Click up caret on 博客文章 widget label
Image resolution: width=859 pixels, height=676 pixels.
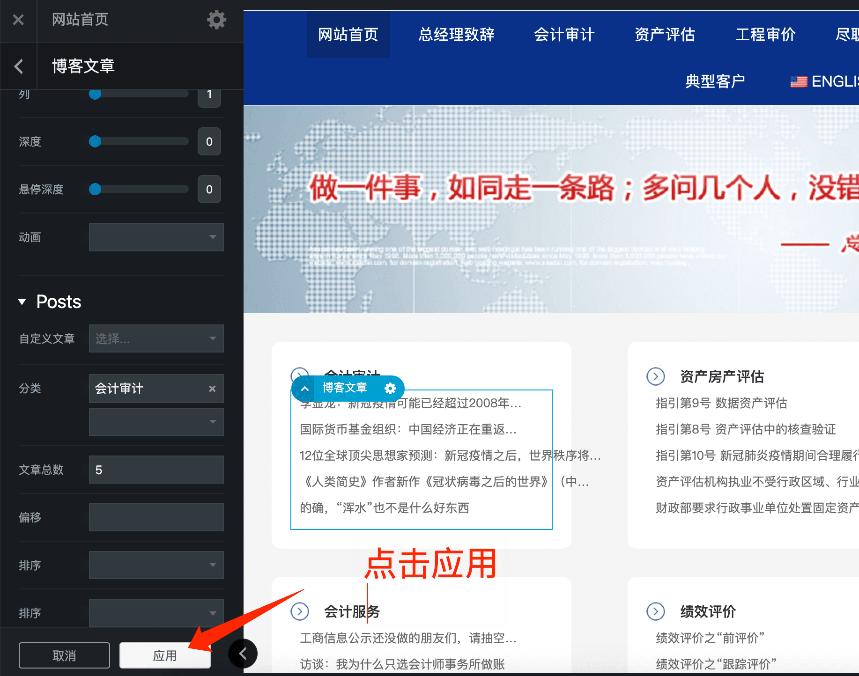[x=305, y=388]
